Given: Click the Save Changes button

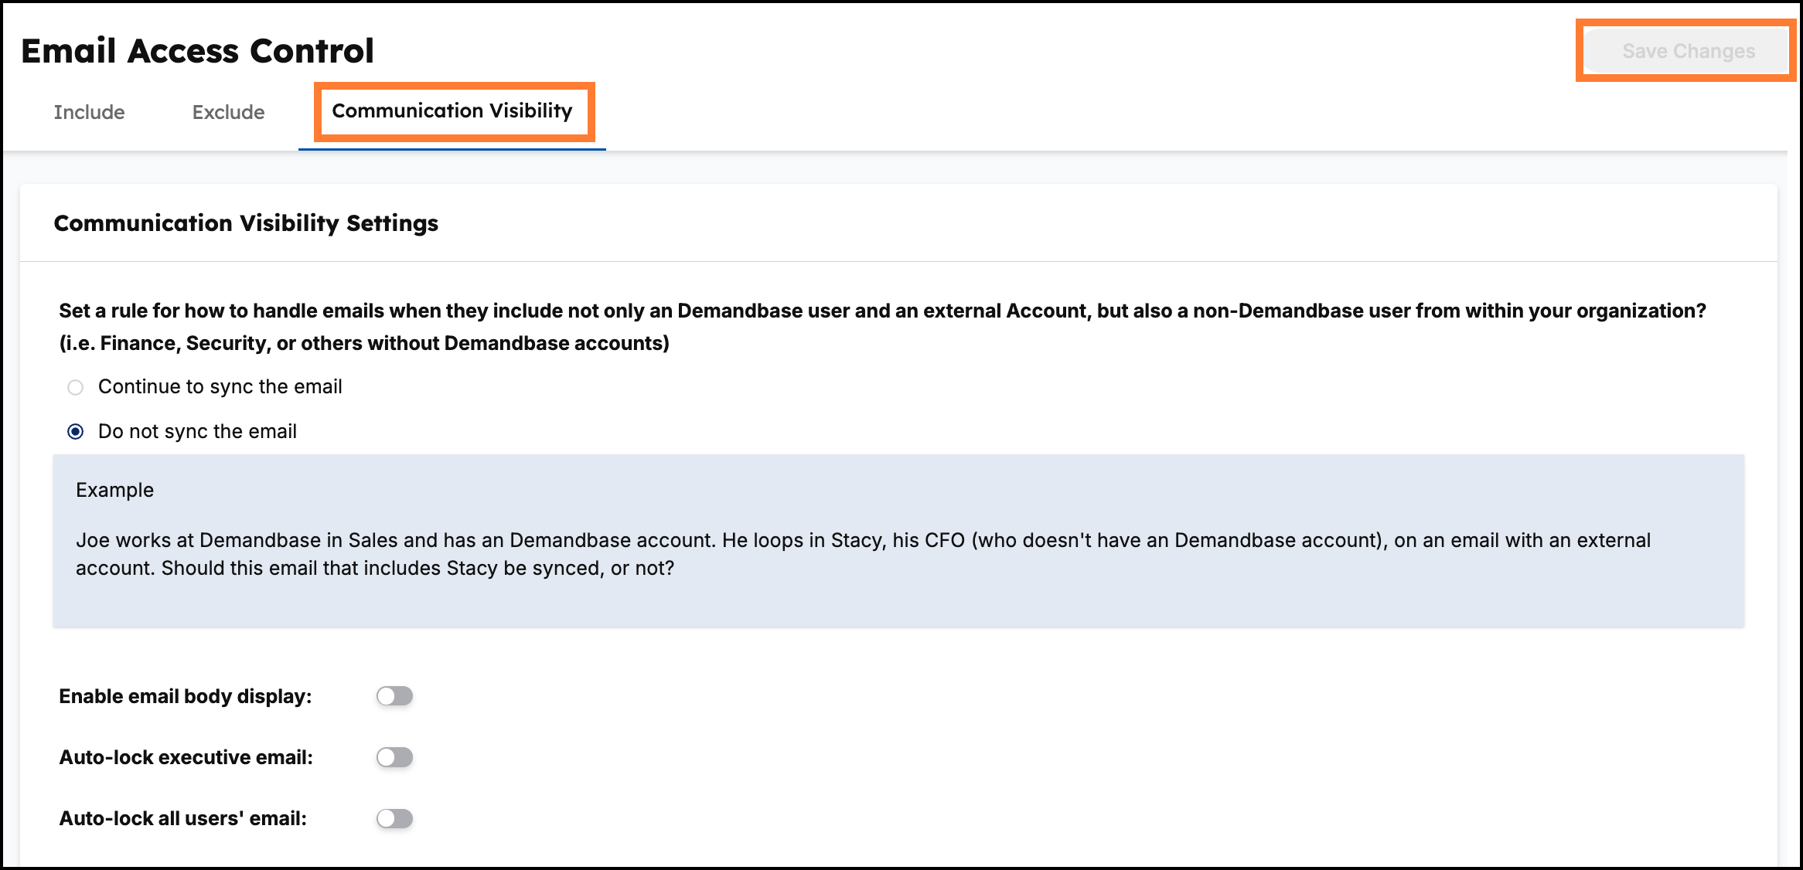Looking at the screenshot, I should point(1688,51).
